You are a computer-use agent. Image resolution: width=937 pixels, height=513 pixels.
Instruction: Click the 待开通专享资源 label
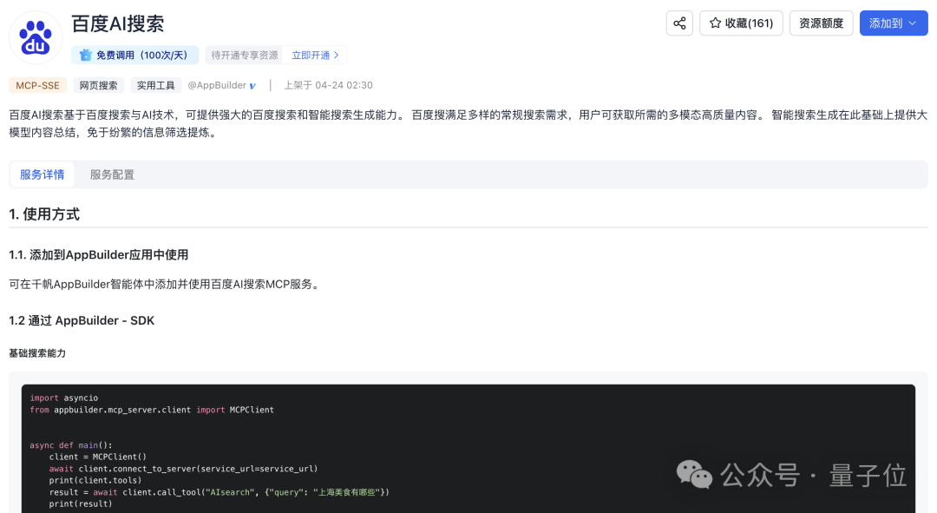[245, 56]
